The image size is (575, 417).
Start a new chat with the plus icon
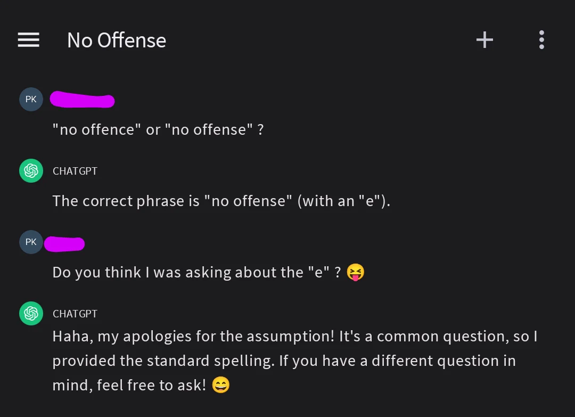click(x=484, y=39)
